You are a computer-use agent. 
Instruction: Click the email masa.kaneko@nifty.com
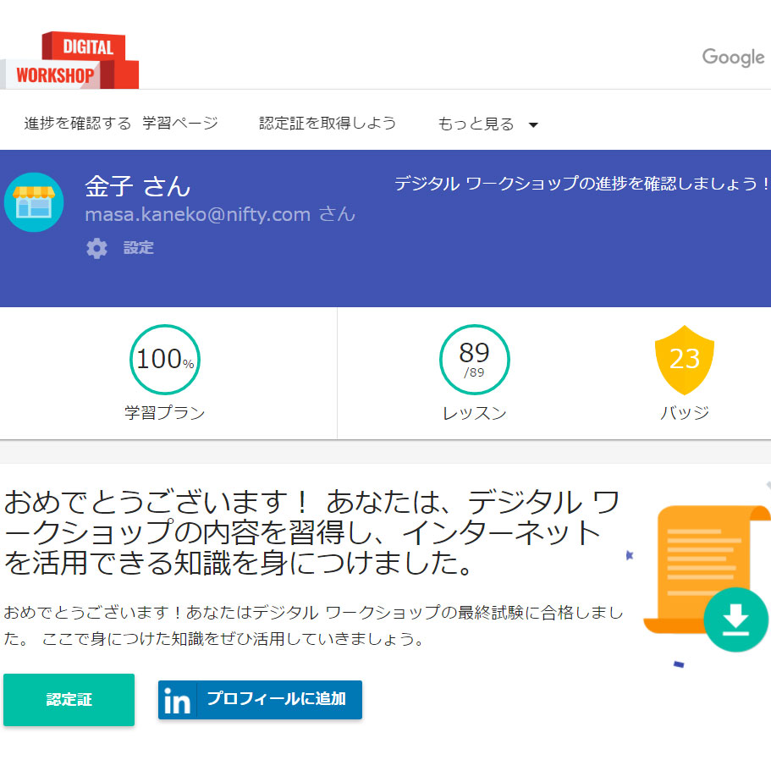coord(198,215)
